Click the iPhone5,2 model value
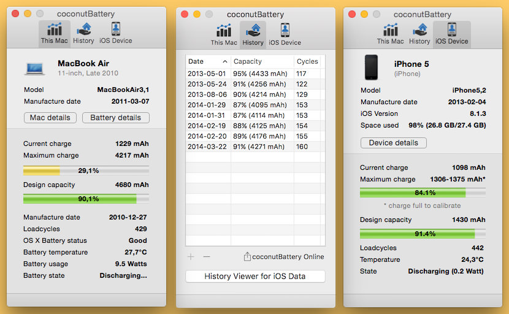This screenshot has height=314, width=509. point(469,90)
